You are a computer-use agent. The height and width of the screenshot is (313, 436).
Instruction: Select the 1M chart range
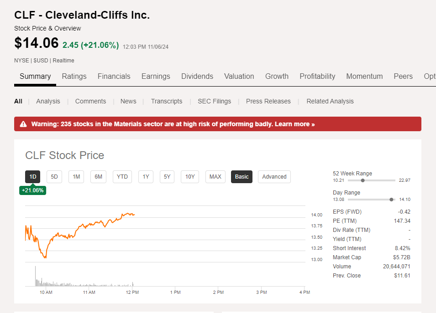[76, 176]
